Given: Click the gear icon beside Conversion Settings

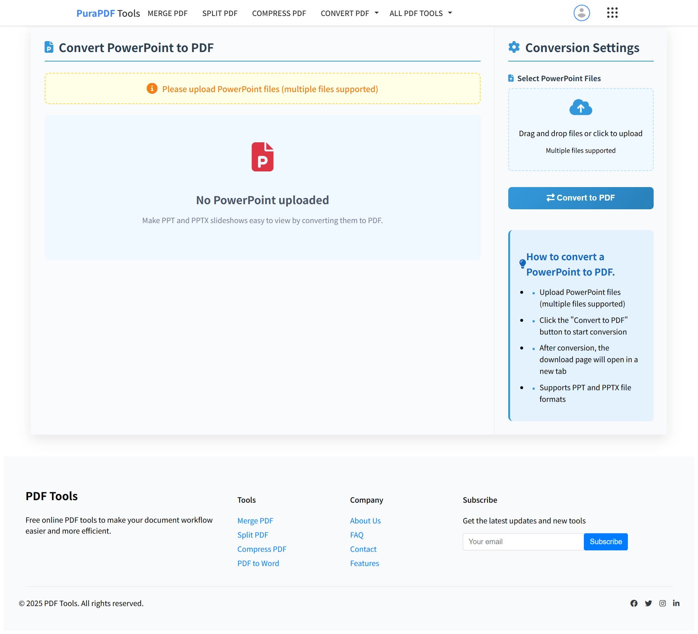Looking at the screenshot, I should tap(514, 47).
